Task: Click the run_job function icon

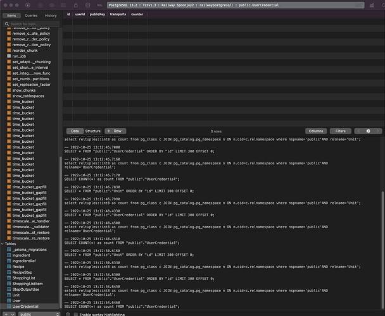Action: [9, 56]
